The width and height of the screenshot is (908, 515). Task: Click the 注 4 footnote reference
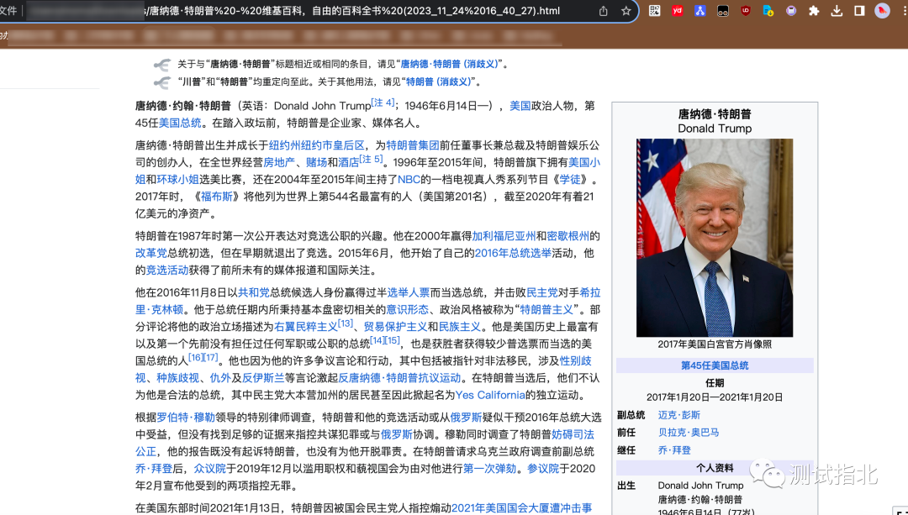[383, 103]
